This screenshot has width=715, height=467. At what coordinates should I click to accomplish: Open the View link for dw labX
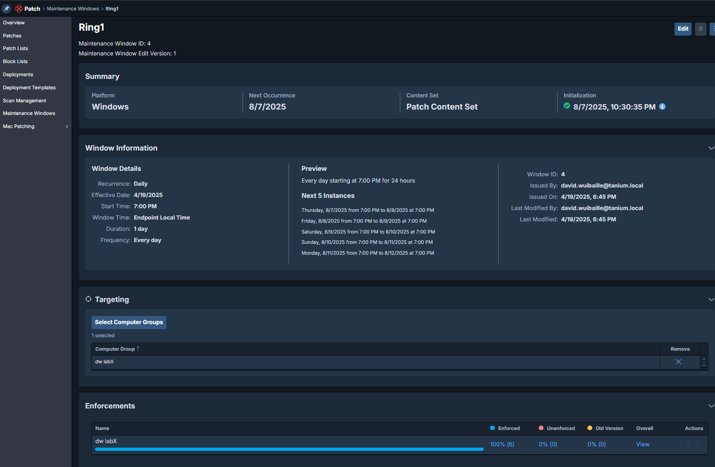(x=642, y=444)
